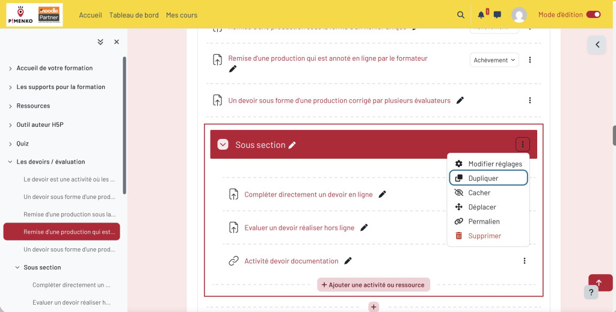616x312 pixels.
Task: Click assignment icon of 'Compléter directement' activity
Action: click(234, 194)
